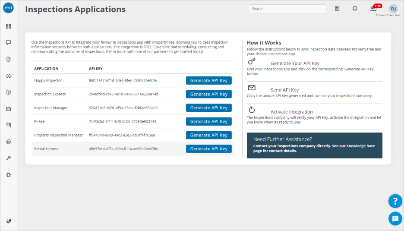Open the settings gear sidebar icon

[x=9, y=175]
